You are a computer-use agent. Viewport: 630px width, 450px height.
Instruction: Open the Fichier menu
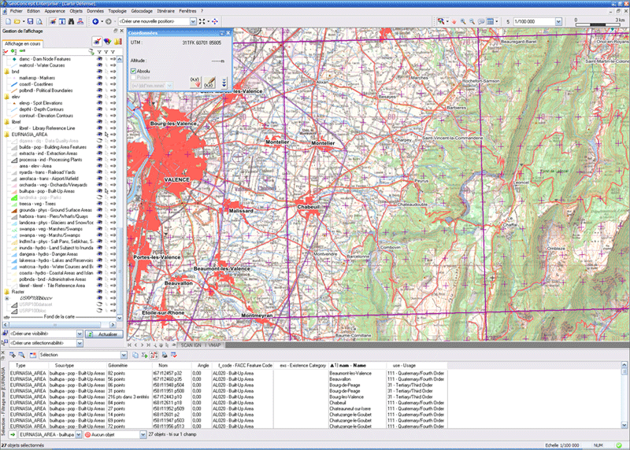(17, 11)
